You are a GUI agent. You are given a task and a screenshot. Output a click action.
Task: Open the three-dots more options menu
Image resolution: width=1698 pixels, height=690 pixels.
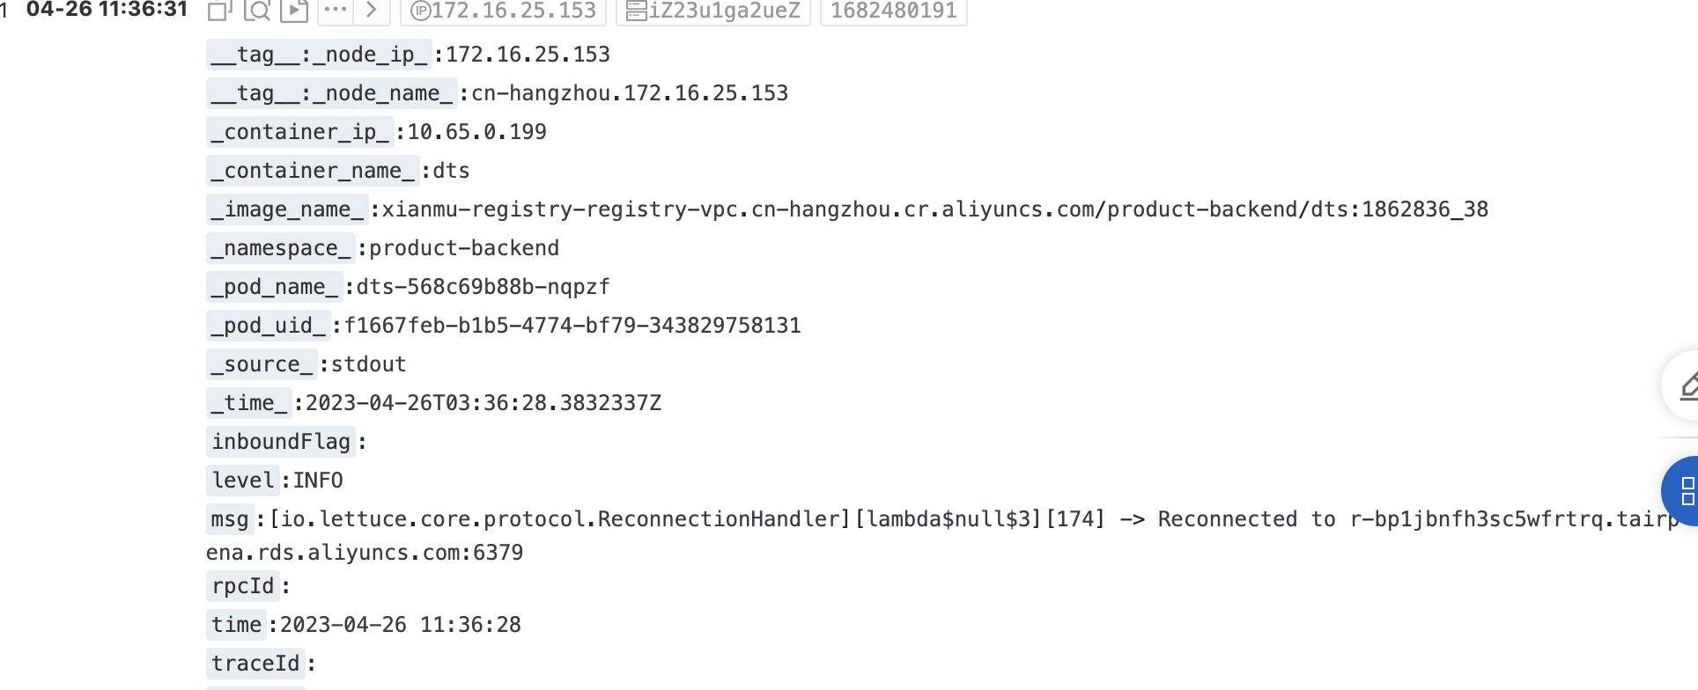point(336,10)
